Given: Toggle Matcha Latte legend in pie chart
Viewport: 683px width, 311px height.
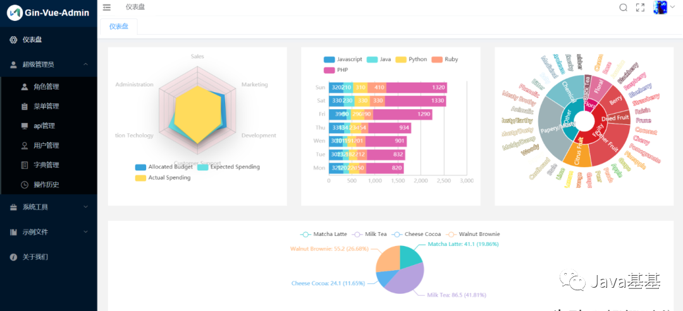Looking at the screenshot, I should (324, 234).
